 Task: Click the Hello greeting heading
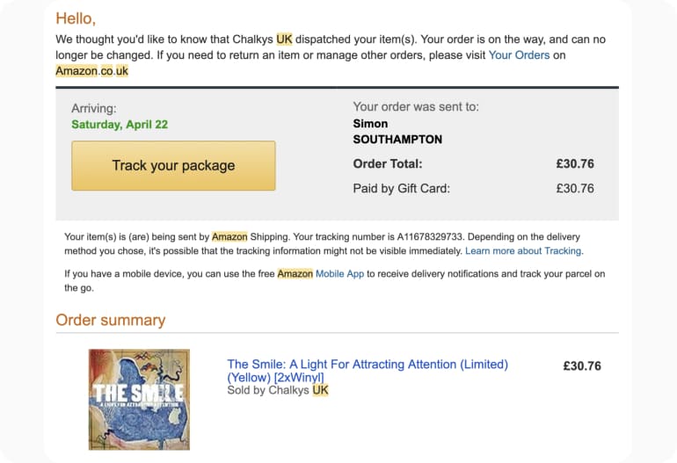point(76,18)
